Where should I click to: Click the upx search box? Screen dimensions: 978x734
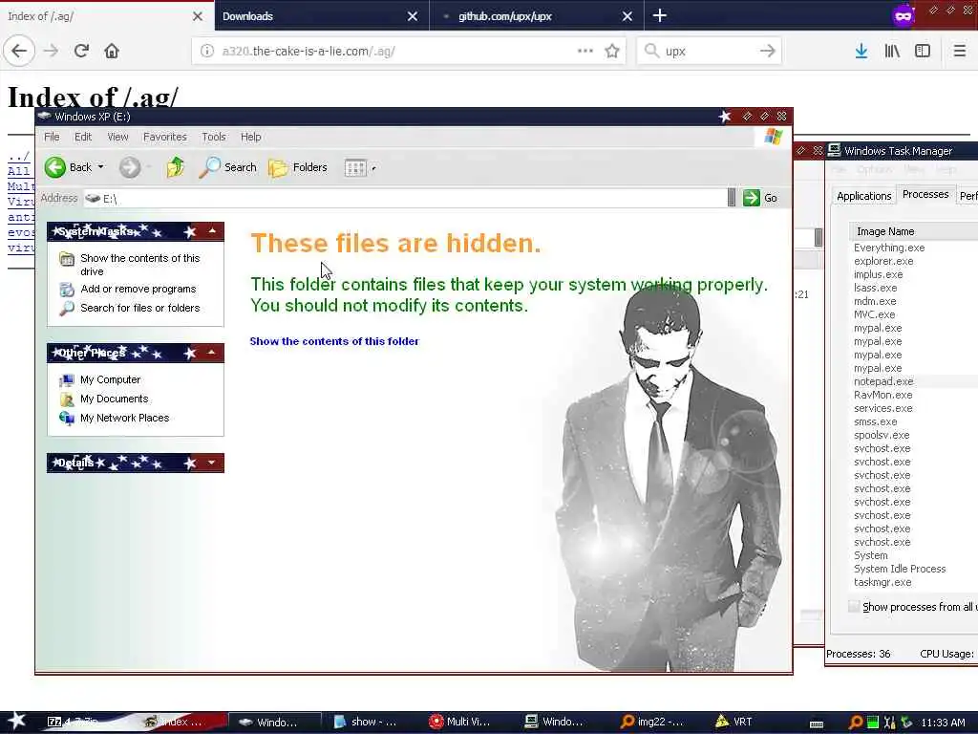coord(708,52)
